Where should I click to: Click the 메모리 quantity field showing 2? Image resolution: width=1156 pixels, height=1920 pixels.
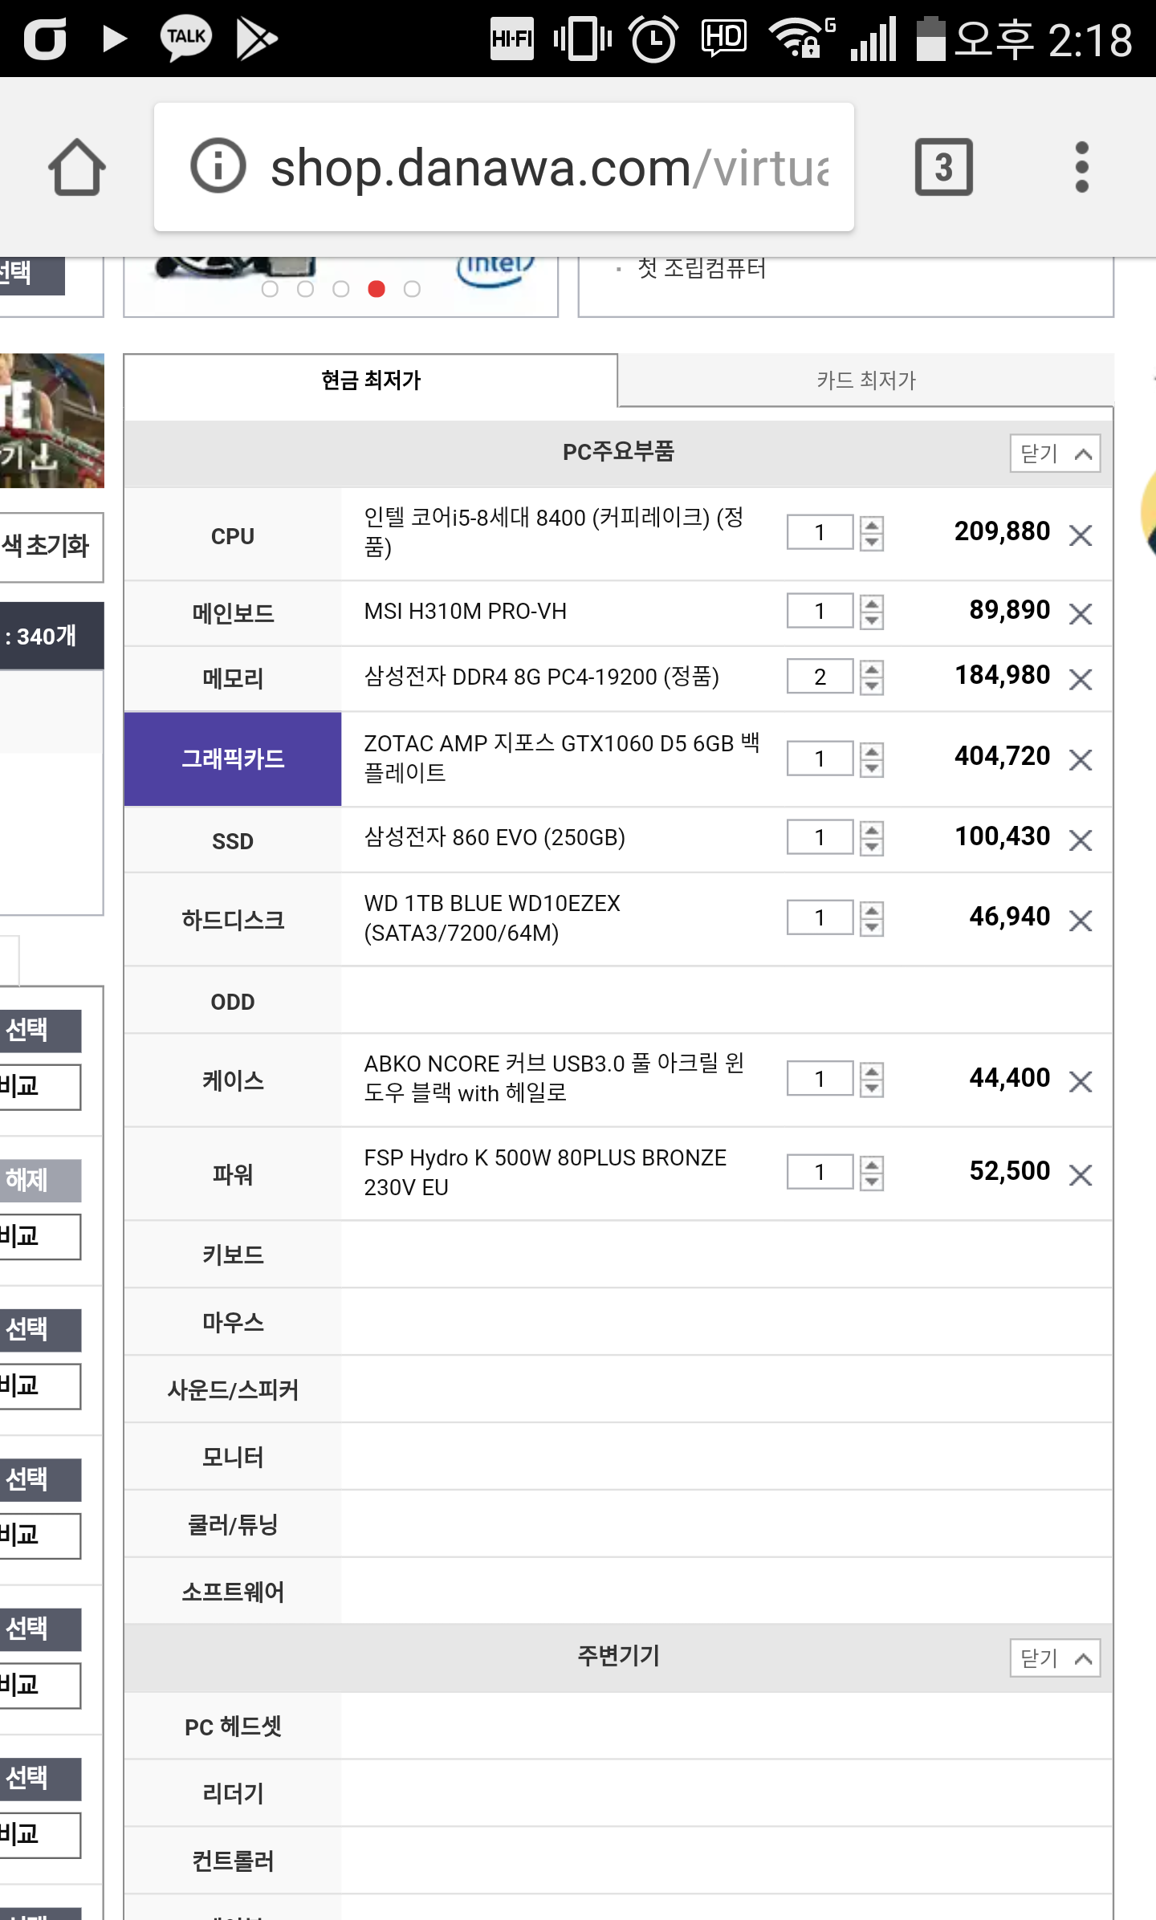[820, 677]
